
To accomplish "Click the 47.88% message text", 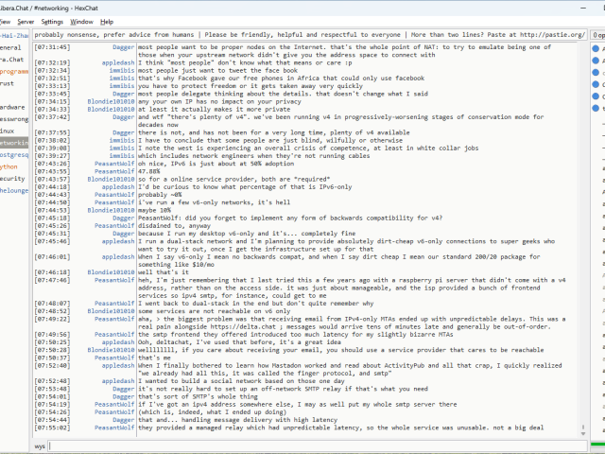I will coord(149,171).
